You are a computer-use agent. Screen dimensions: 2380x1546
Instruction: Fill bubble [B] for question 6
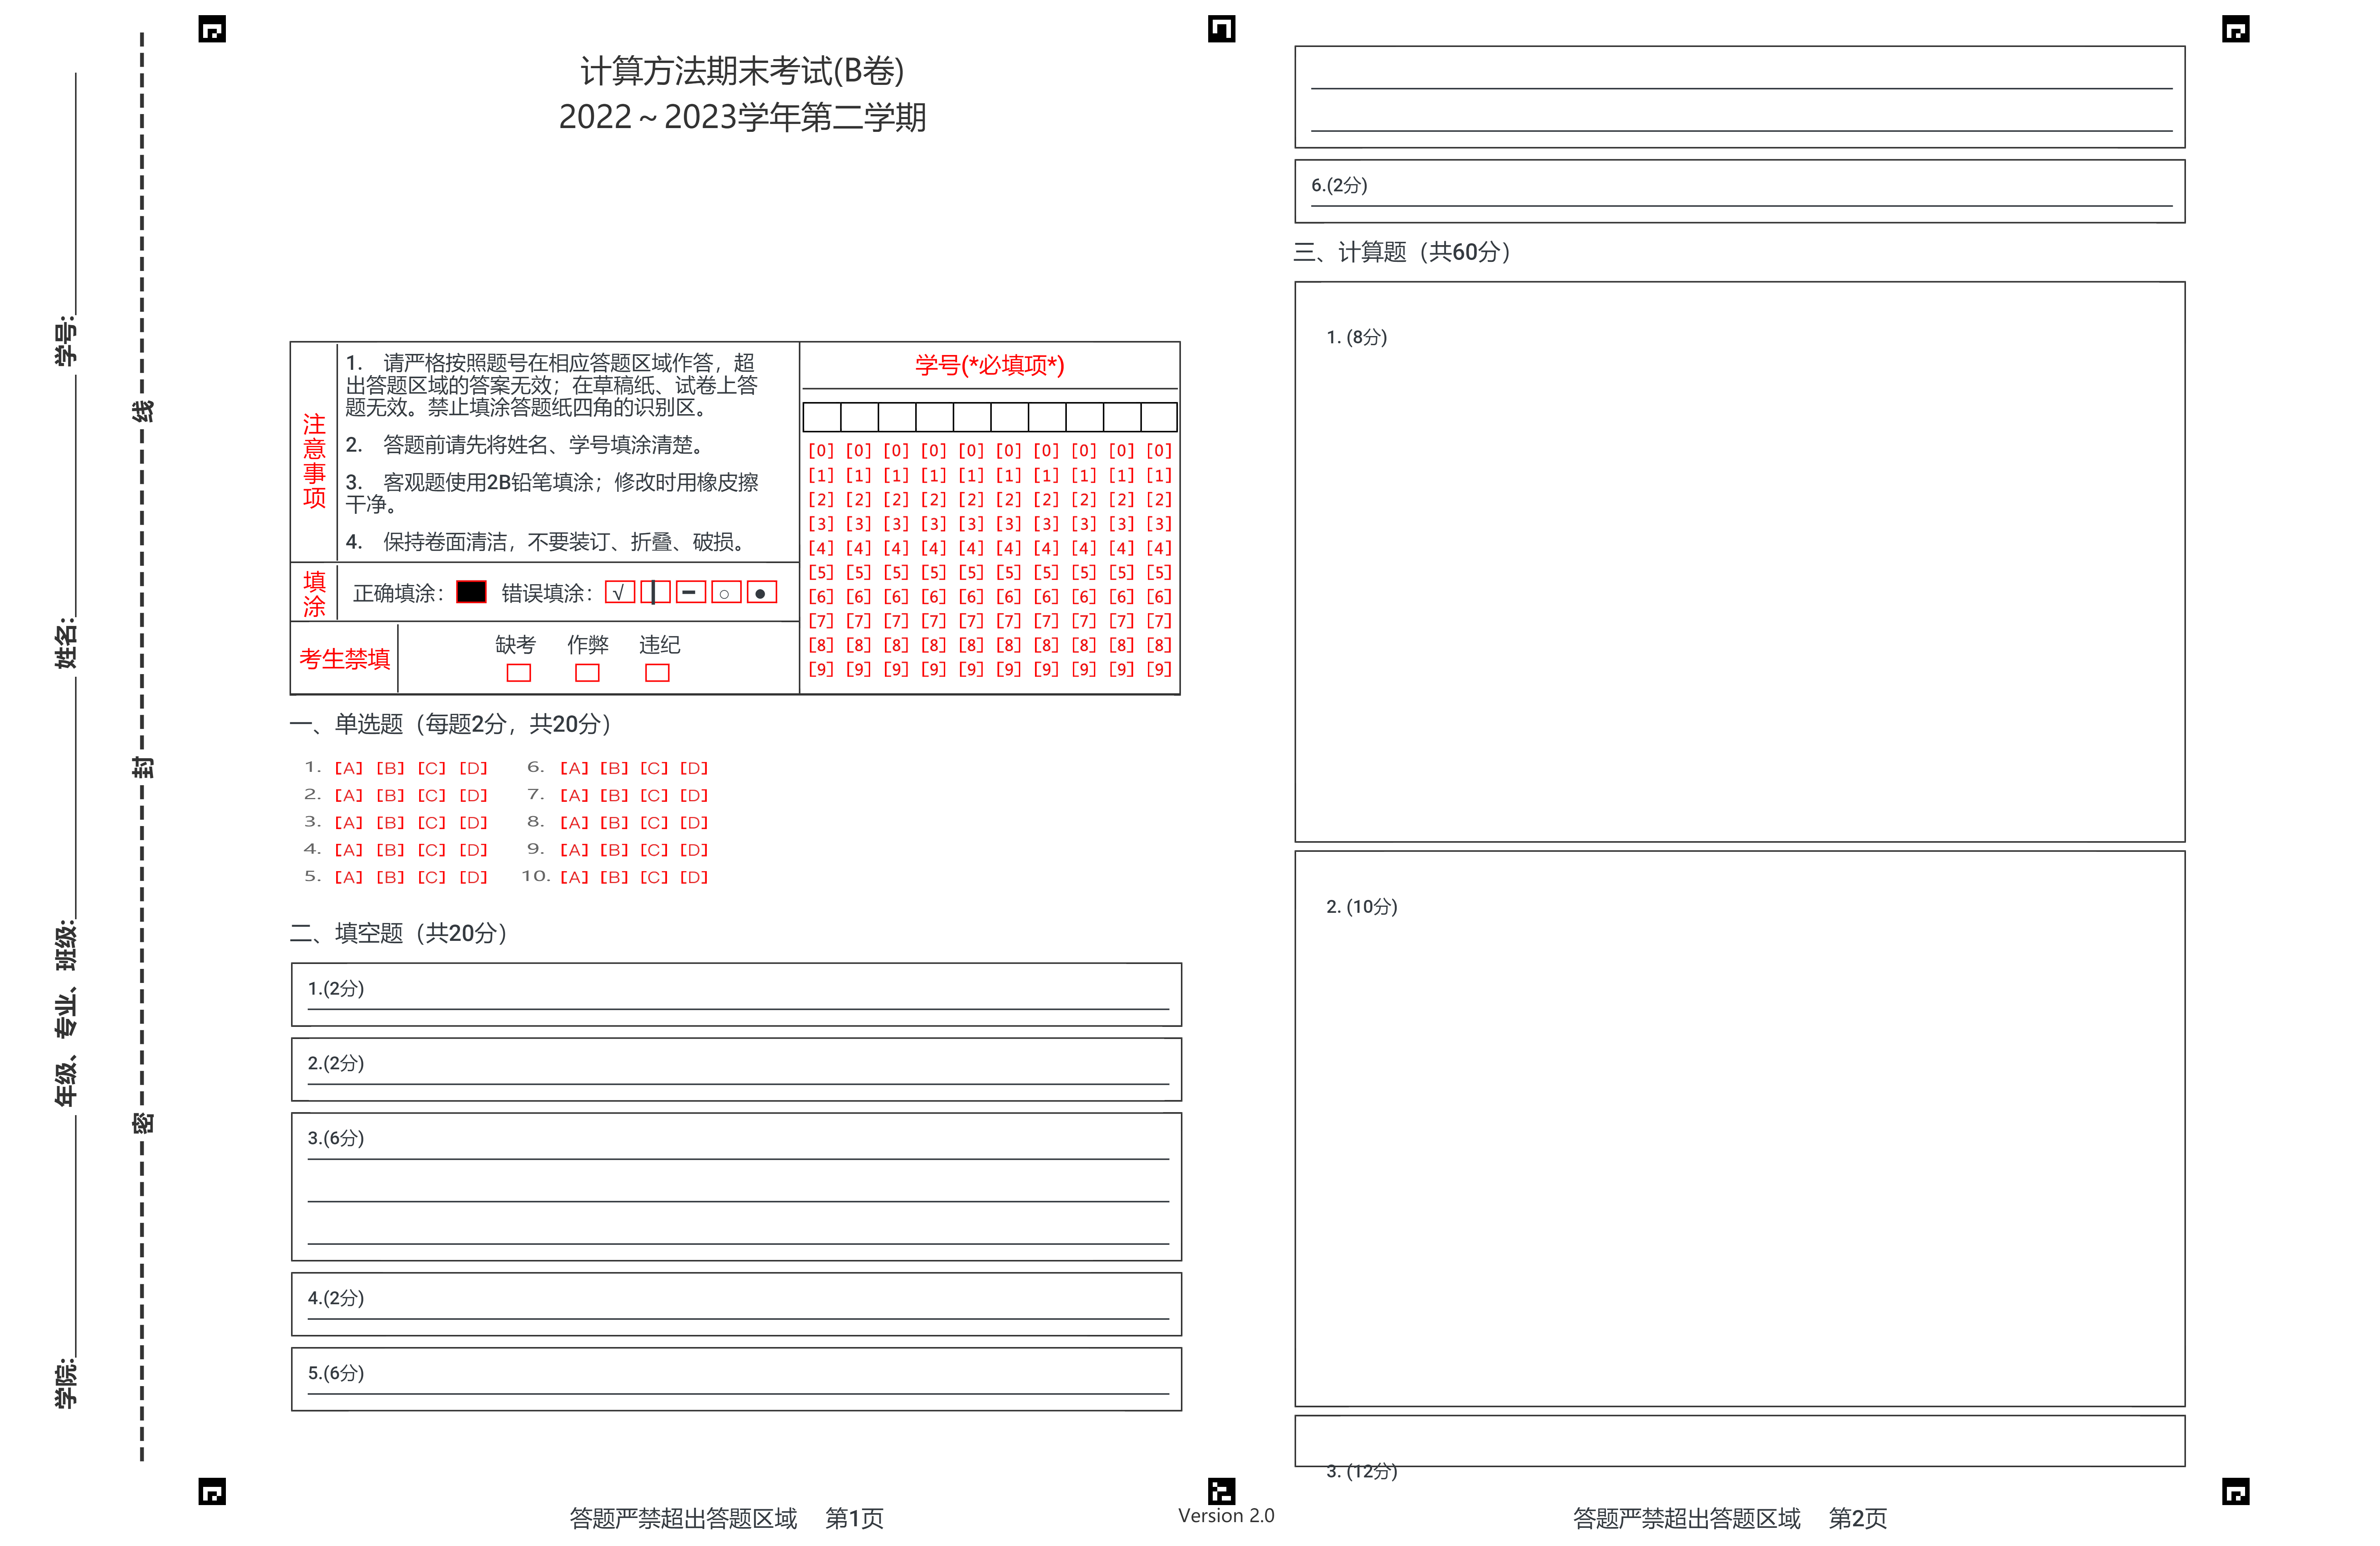pos(614,768)
